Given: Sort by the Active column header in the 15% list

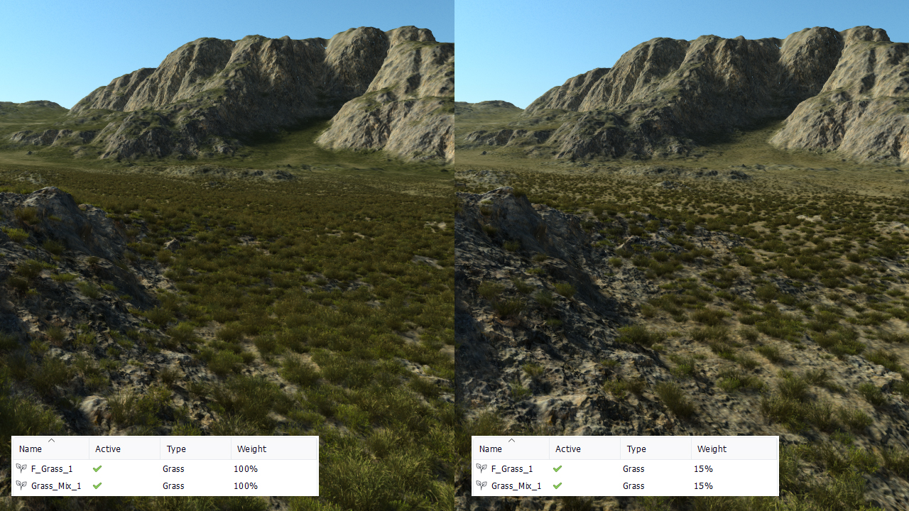Looking at the screenshot, I should tap(567, 449).
